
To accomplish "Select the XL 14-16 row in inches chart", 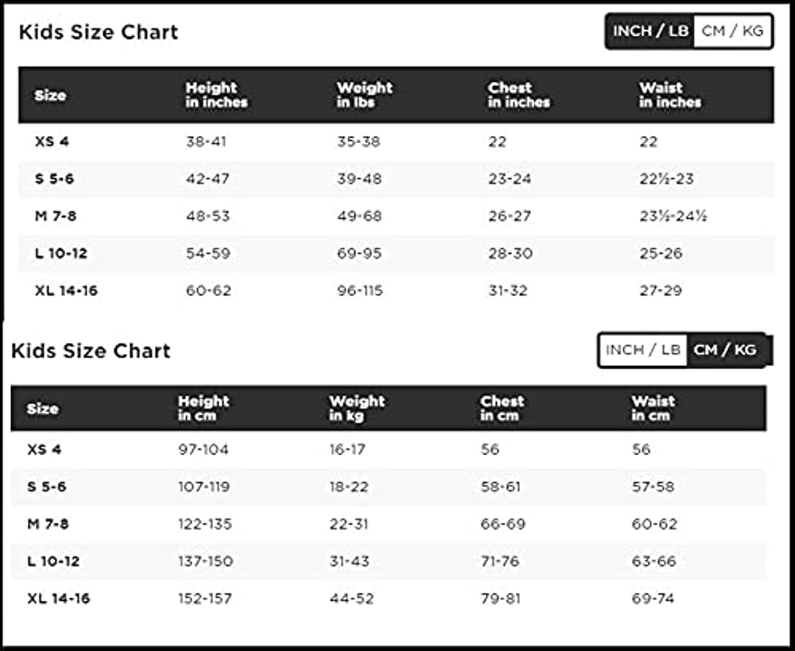I will (66, 290).
